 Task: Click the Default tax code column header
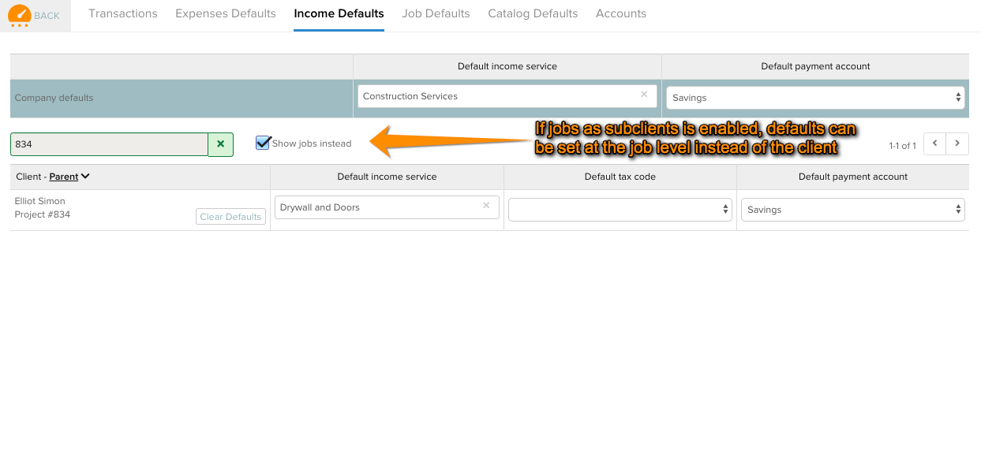point(620,177)
